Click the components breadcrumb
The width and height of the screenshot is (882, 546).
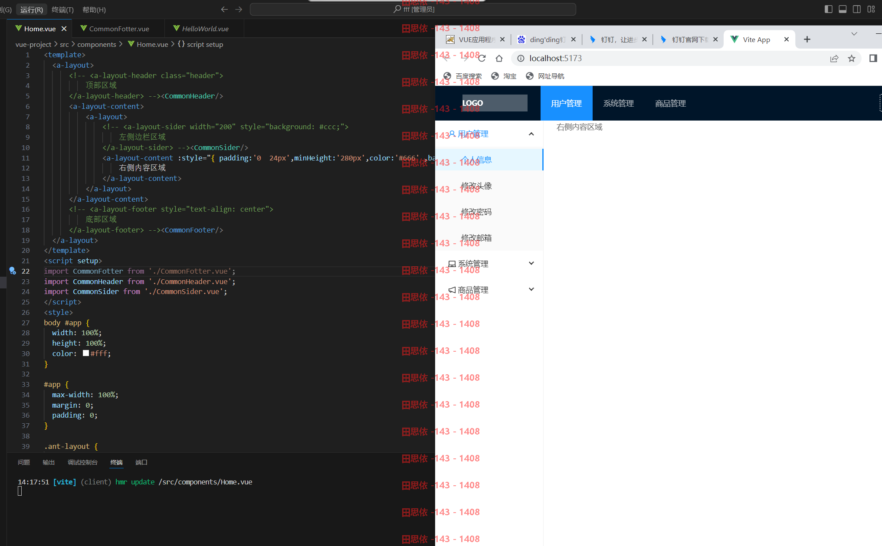pos(96,44)
